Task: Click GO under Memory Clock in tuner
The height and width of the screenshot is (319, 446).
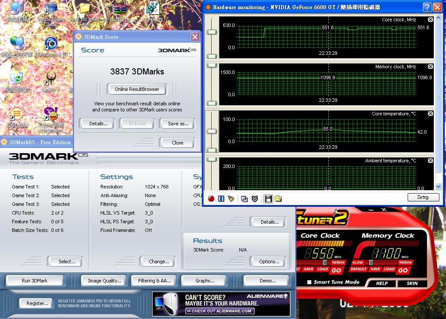Action: (x=403, y=270)
